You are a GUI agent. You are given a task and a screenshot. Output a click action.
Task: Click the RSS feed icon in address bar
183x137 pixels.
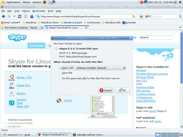134,16
